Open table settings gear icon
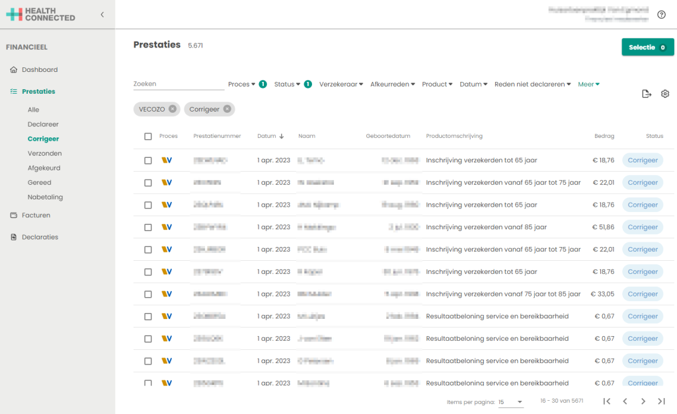 [665, 94]
